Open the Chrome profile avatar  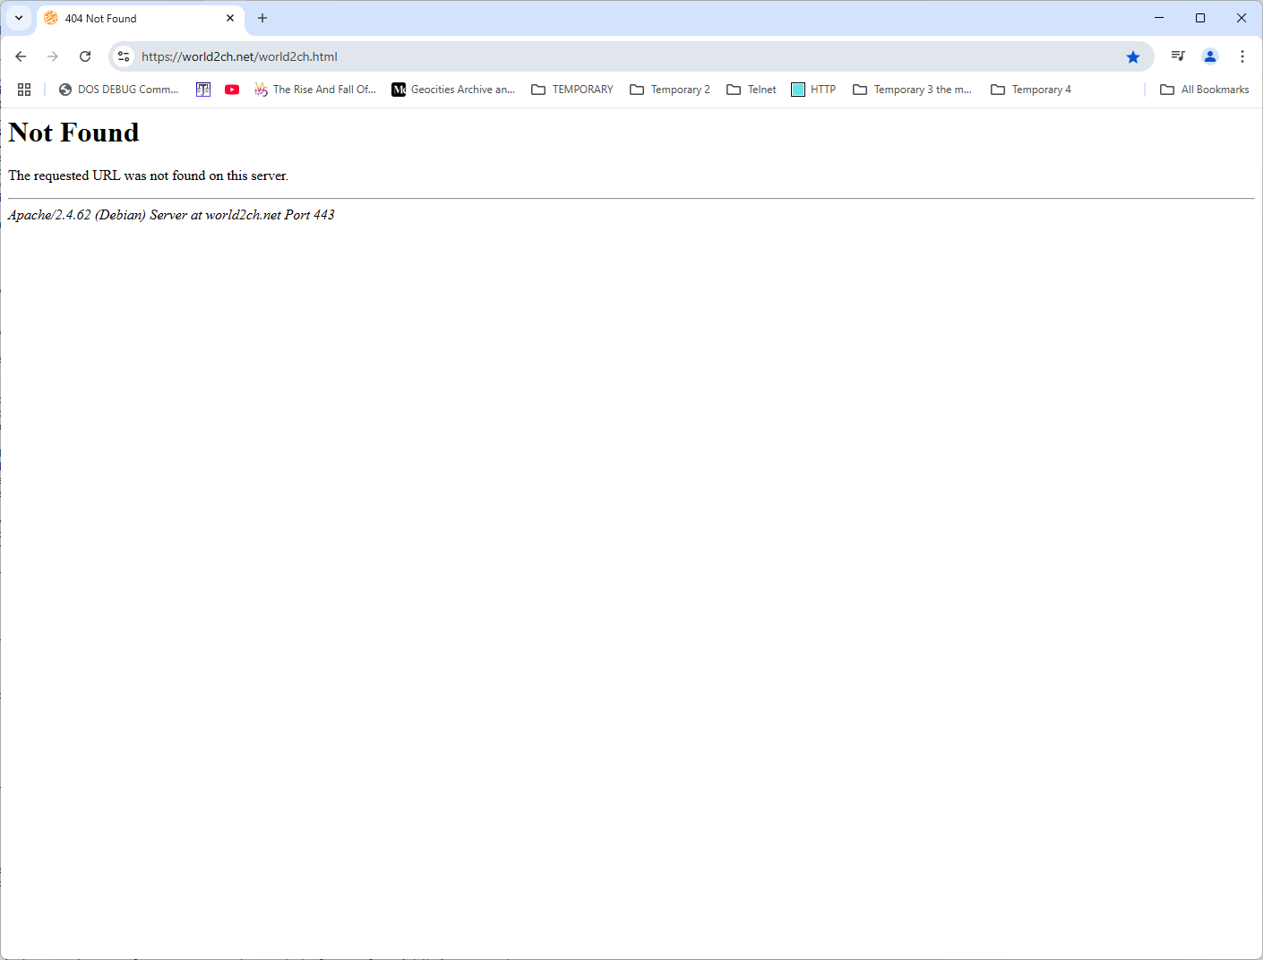point(1210,56)
